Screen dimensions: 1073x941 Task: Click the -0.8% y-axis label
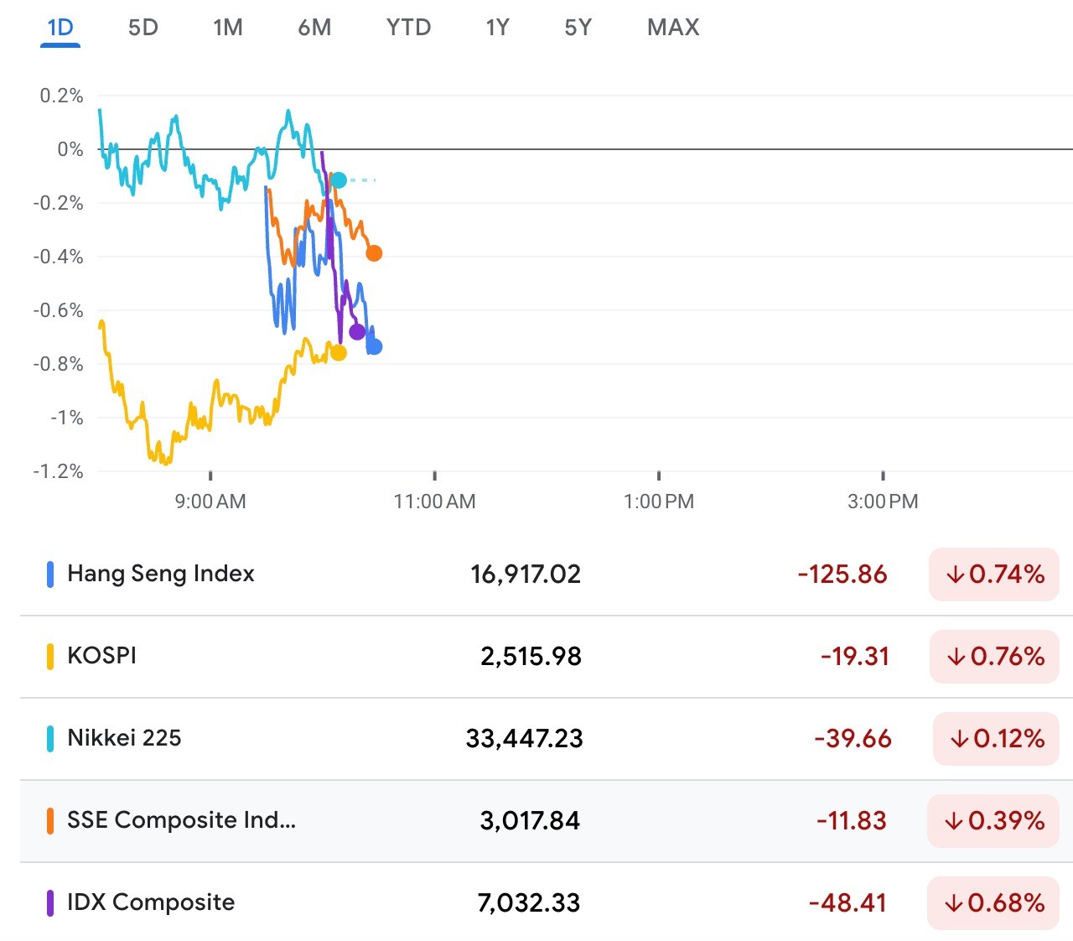[58, 364]
